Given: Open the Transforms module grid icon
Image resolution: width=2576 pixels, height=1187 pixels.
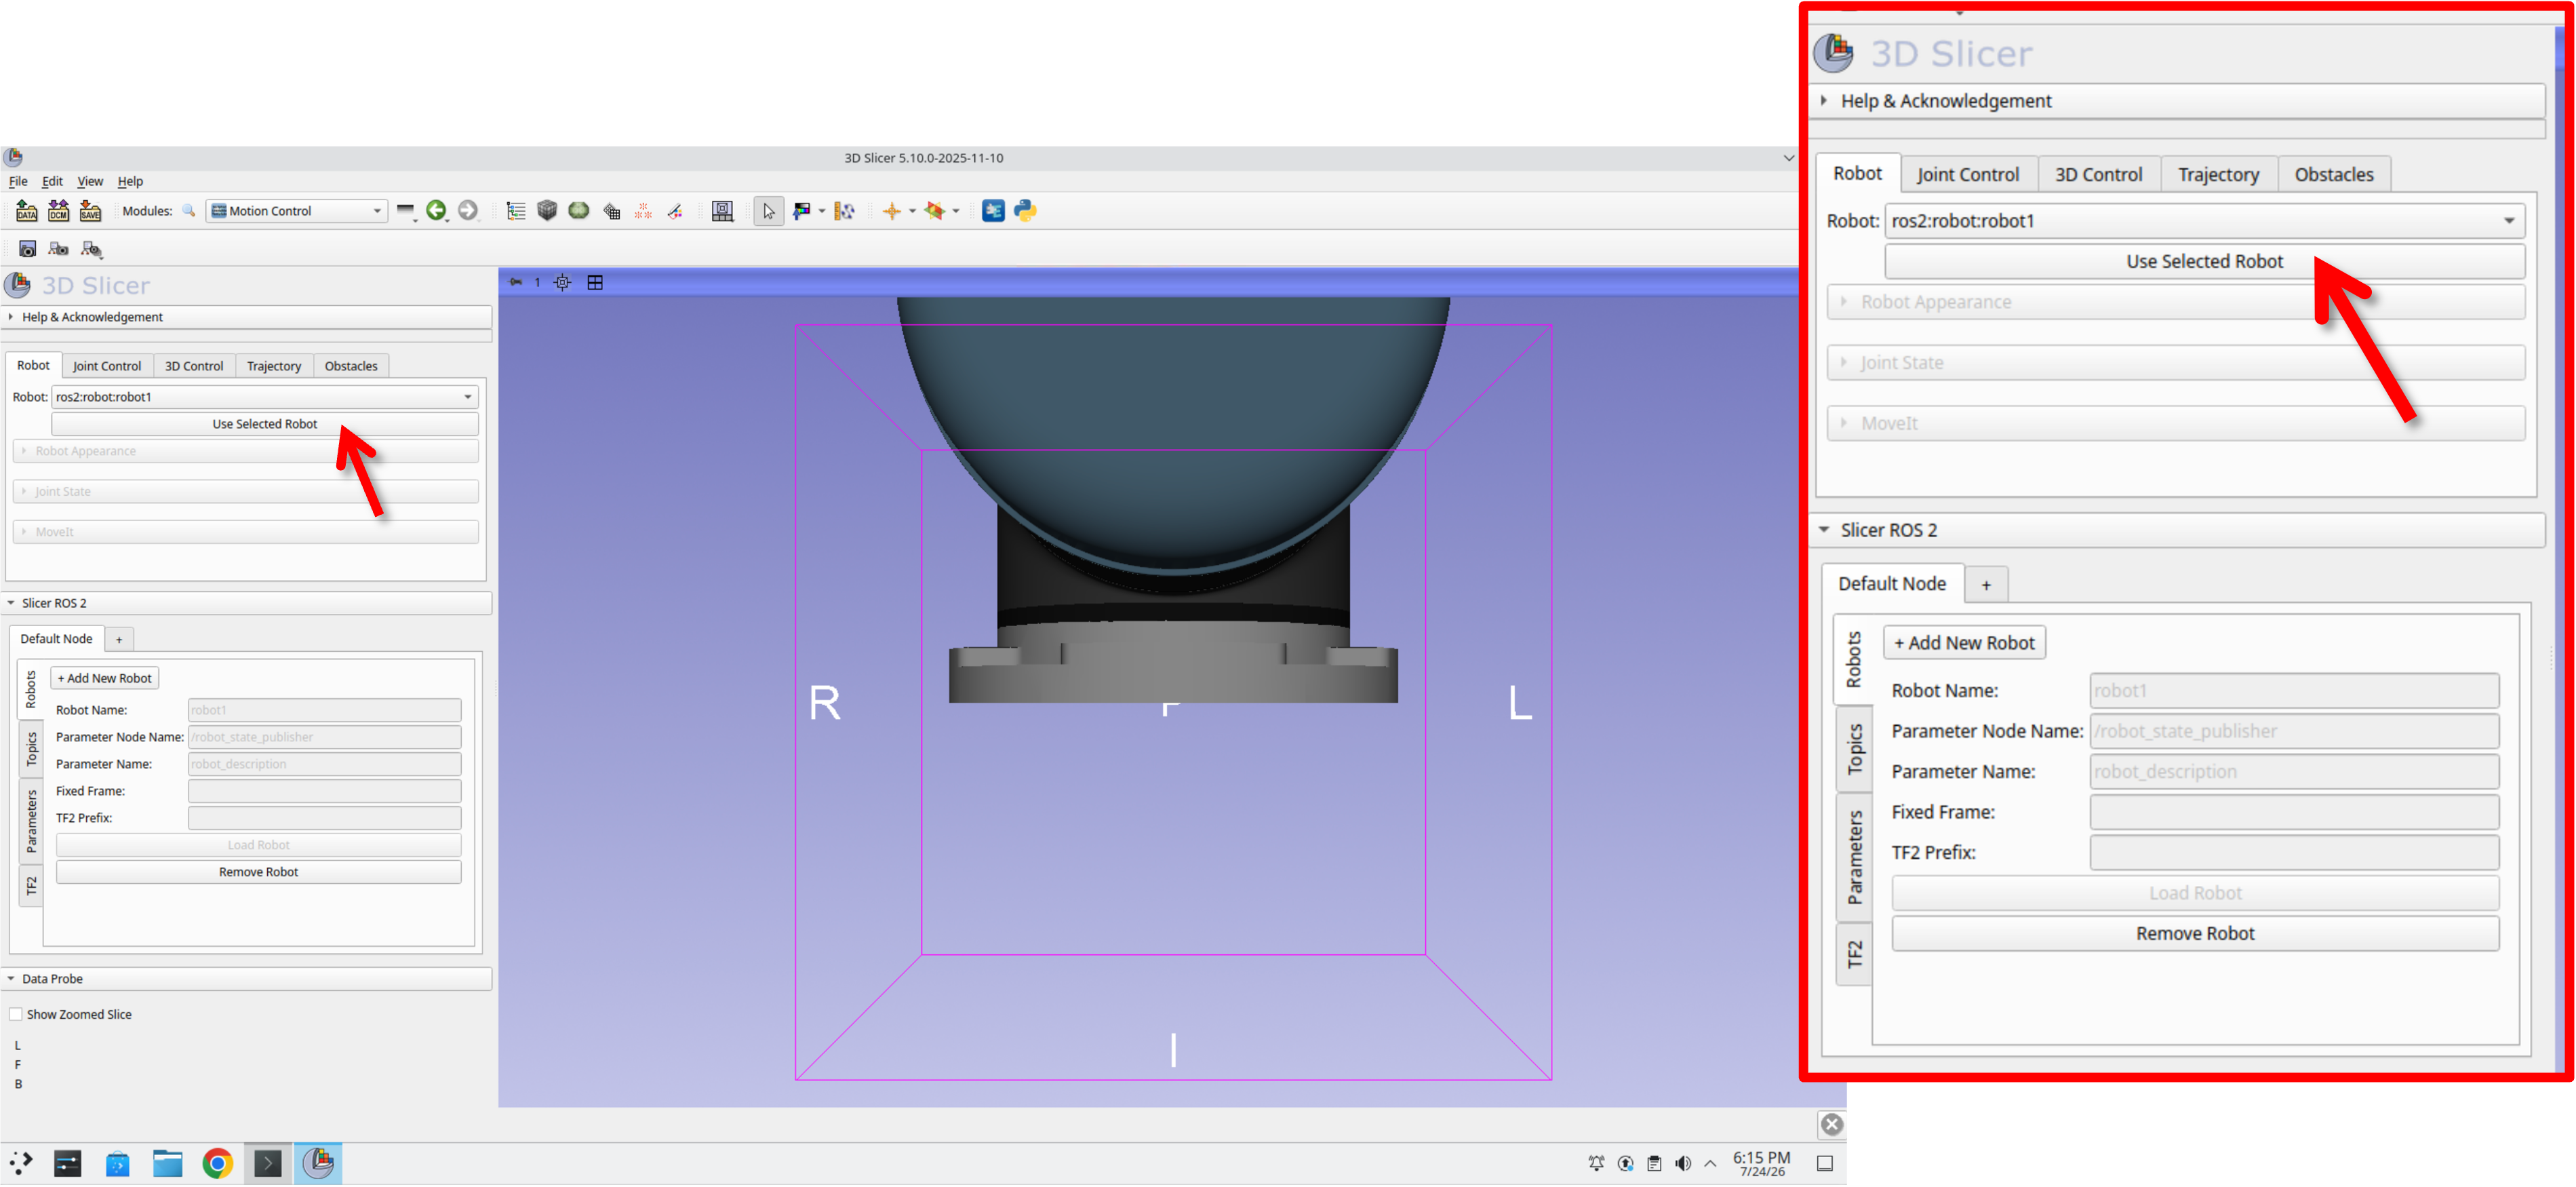Looking at the screenshot, I should pos(611,211).
